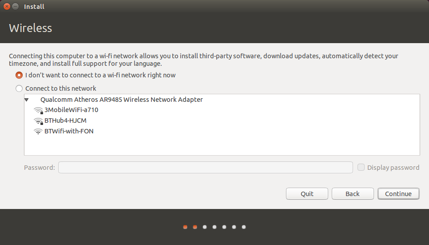
Task: Choose the BTWifi-with-FON network entry
Action: click(x=69, y=131)
